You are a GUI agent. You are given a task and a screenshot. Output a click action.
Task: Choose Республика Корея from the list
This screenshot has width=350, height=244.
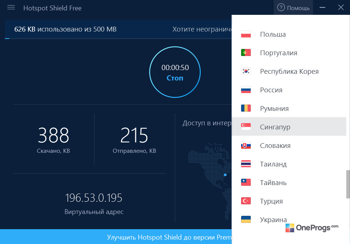coord(289,71)
